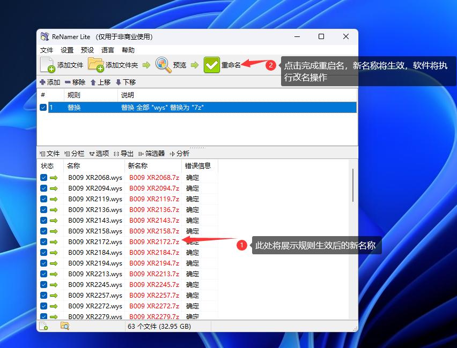Open the 选项 options dropdown

point(99,154)
